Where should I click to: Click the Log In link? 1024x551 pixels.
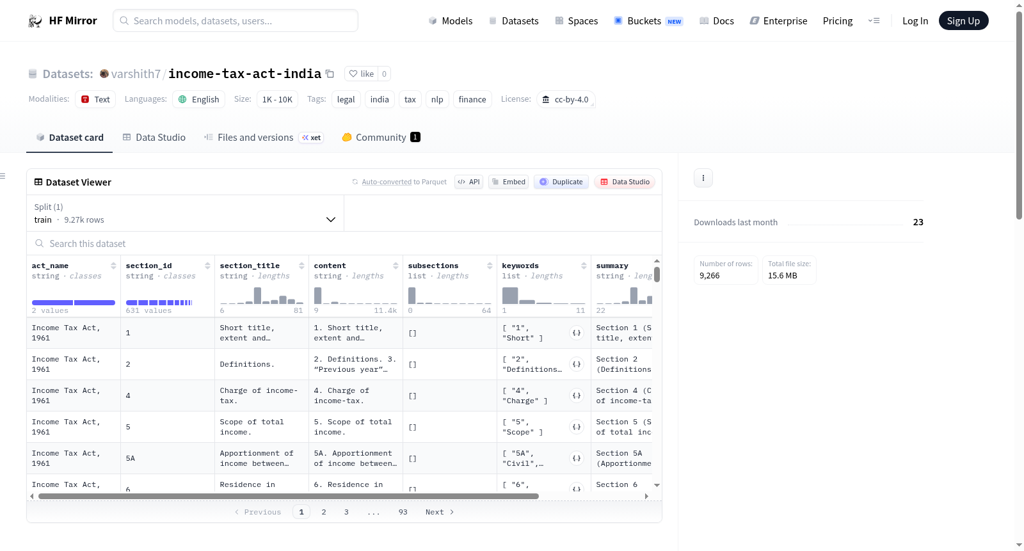click(x=915, y=20)
